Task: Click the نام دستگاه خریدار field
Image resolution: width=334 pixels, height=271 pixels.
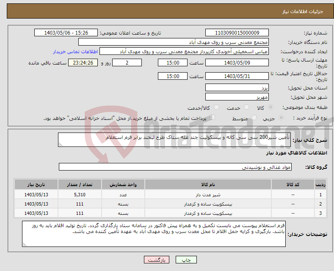Action: [x=174, y=42]
